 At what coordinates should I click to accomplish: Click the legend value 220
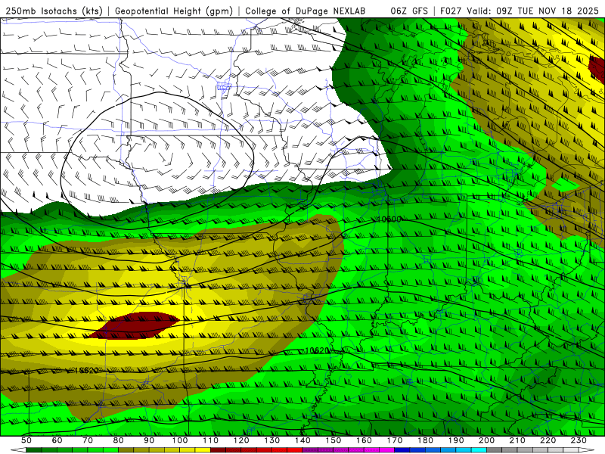tap(548, 440)
